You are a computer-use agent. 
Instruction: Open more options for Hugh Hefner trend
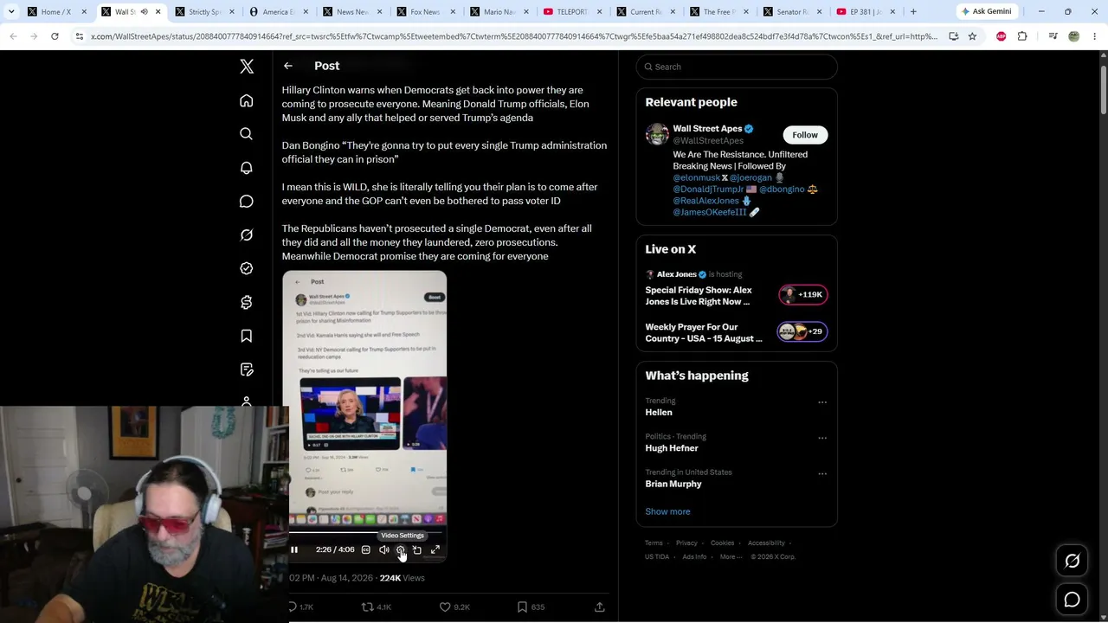click(x=822, y=438)
